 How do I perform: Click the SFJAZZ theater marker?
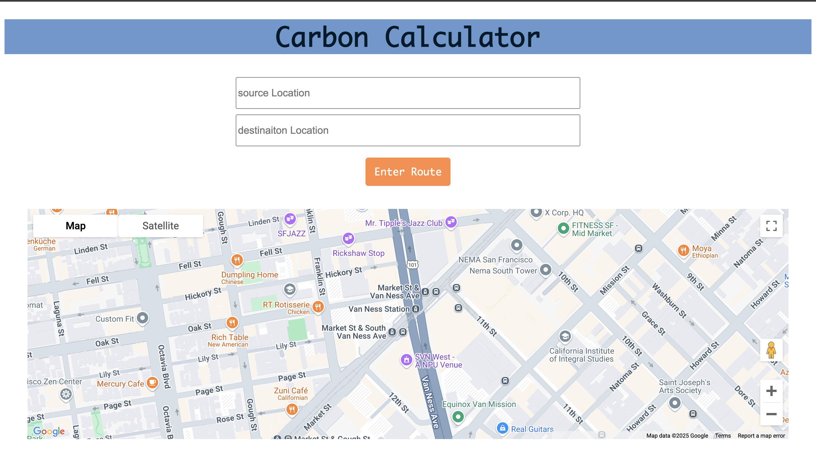tap(290, 219)
